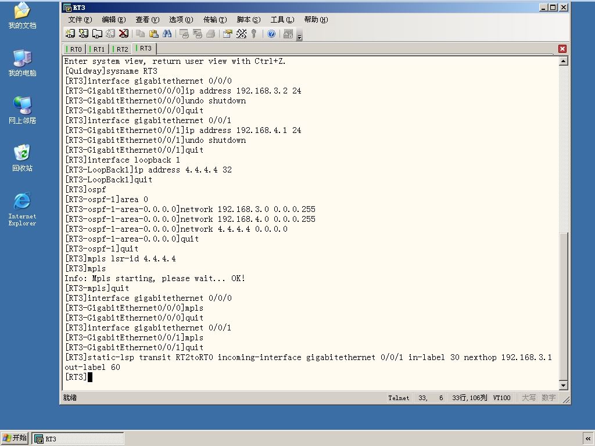Image resolution: width=595 pixels, height=446 pixels.
Task: Open the 文件(F) menu
Action: pyautogui.click(x=80, y=20)
